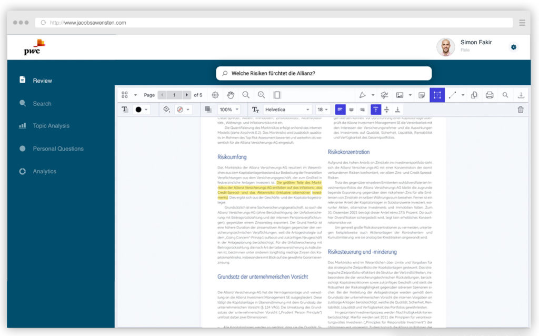Toggle right text alignment
The width and height of the screenshot is (539, 336).
click(362, 110)
